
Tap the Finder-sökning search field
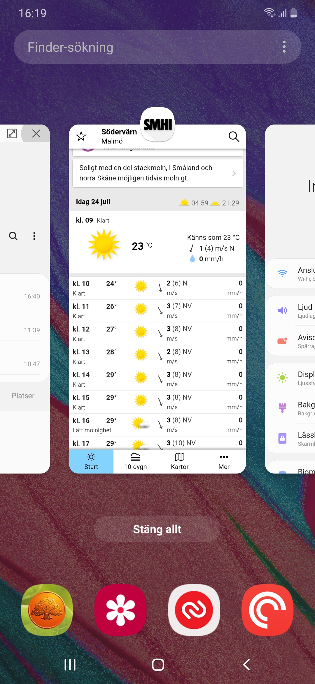tap(146, 47)
